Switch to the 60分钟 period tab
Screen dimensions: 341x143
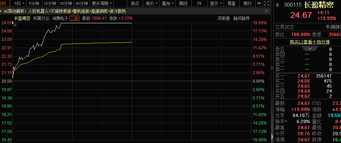(x=82, y=3)
